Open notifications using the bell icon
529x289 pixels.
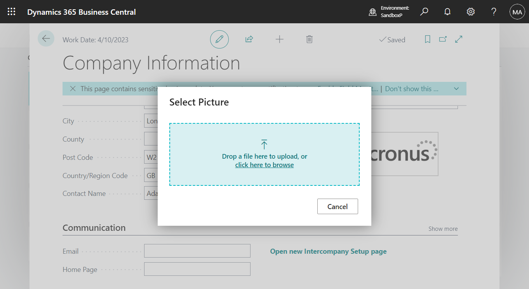(447, 11)
